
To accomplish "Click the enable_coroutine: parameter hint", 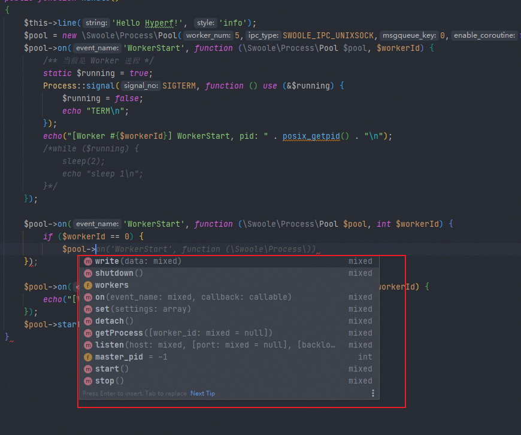I will 484,35.
